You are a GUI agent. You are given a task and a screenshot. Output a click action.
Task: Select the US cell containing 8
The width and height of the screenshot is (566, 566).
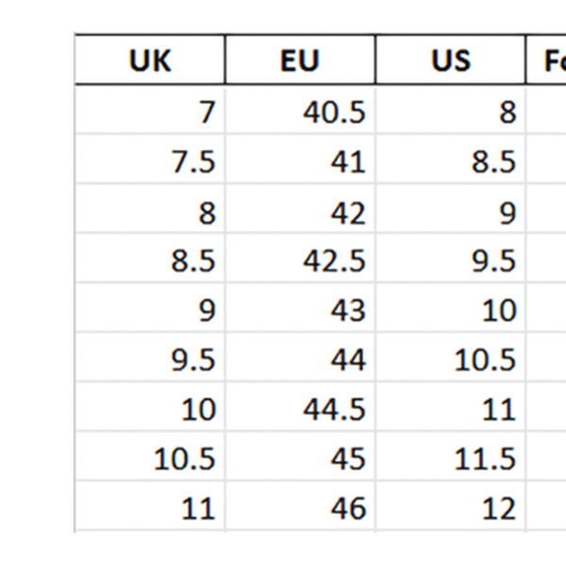[450, 111]
